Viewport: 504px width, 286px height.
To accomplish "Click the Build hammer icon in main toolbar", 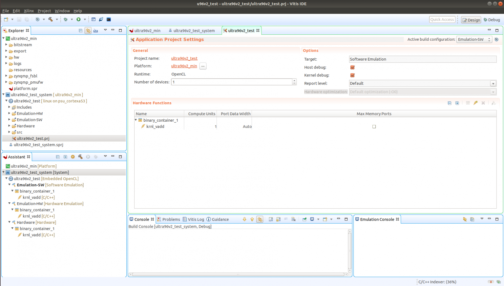I will coord(51,19).
